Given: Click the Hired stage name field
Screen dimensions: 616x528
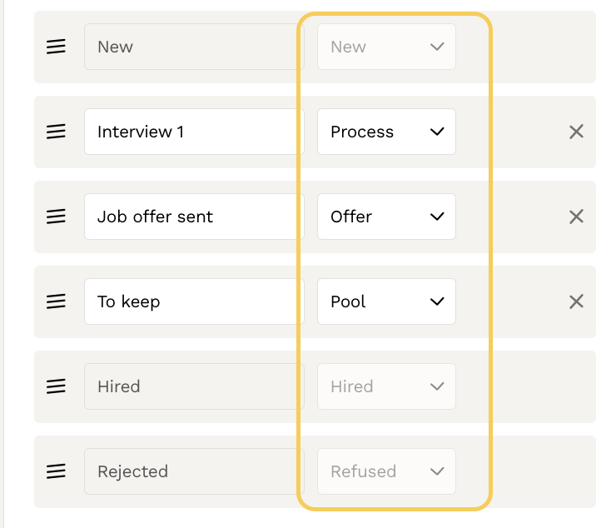Looking at the screenshot, I should pyautogui.click(x=193, y=386).
